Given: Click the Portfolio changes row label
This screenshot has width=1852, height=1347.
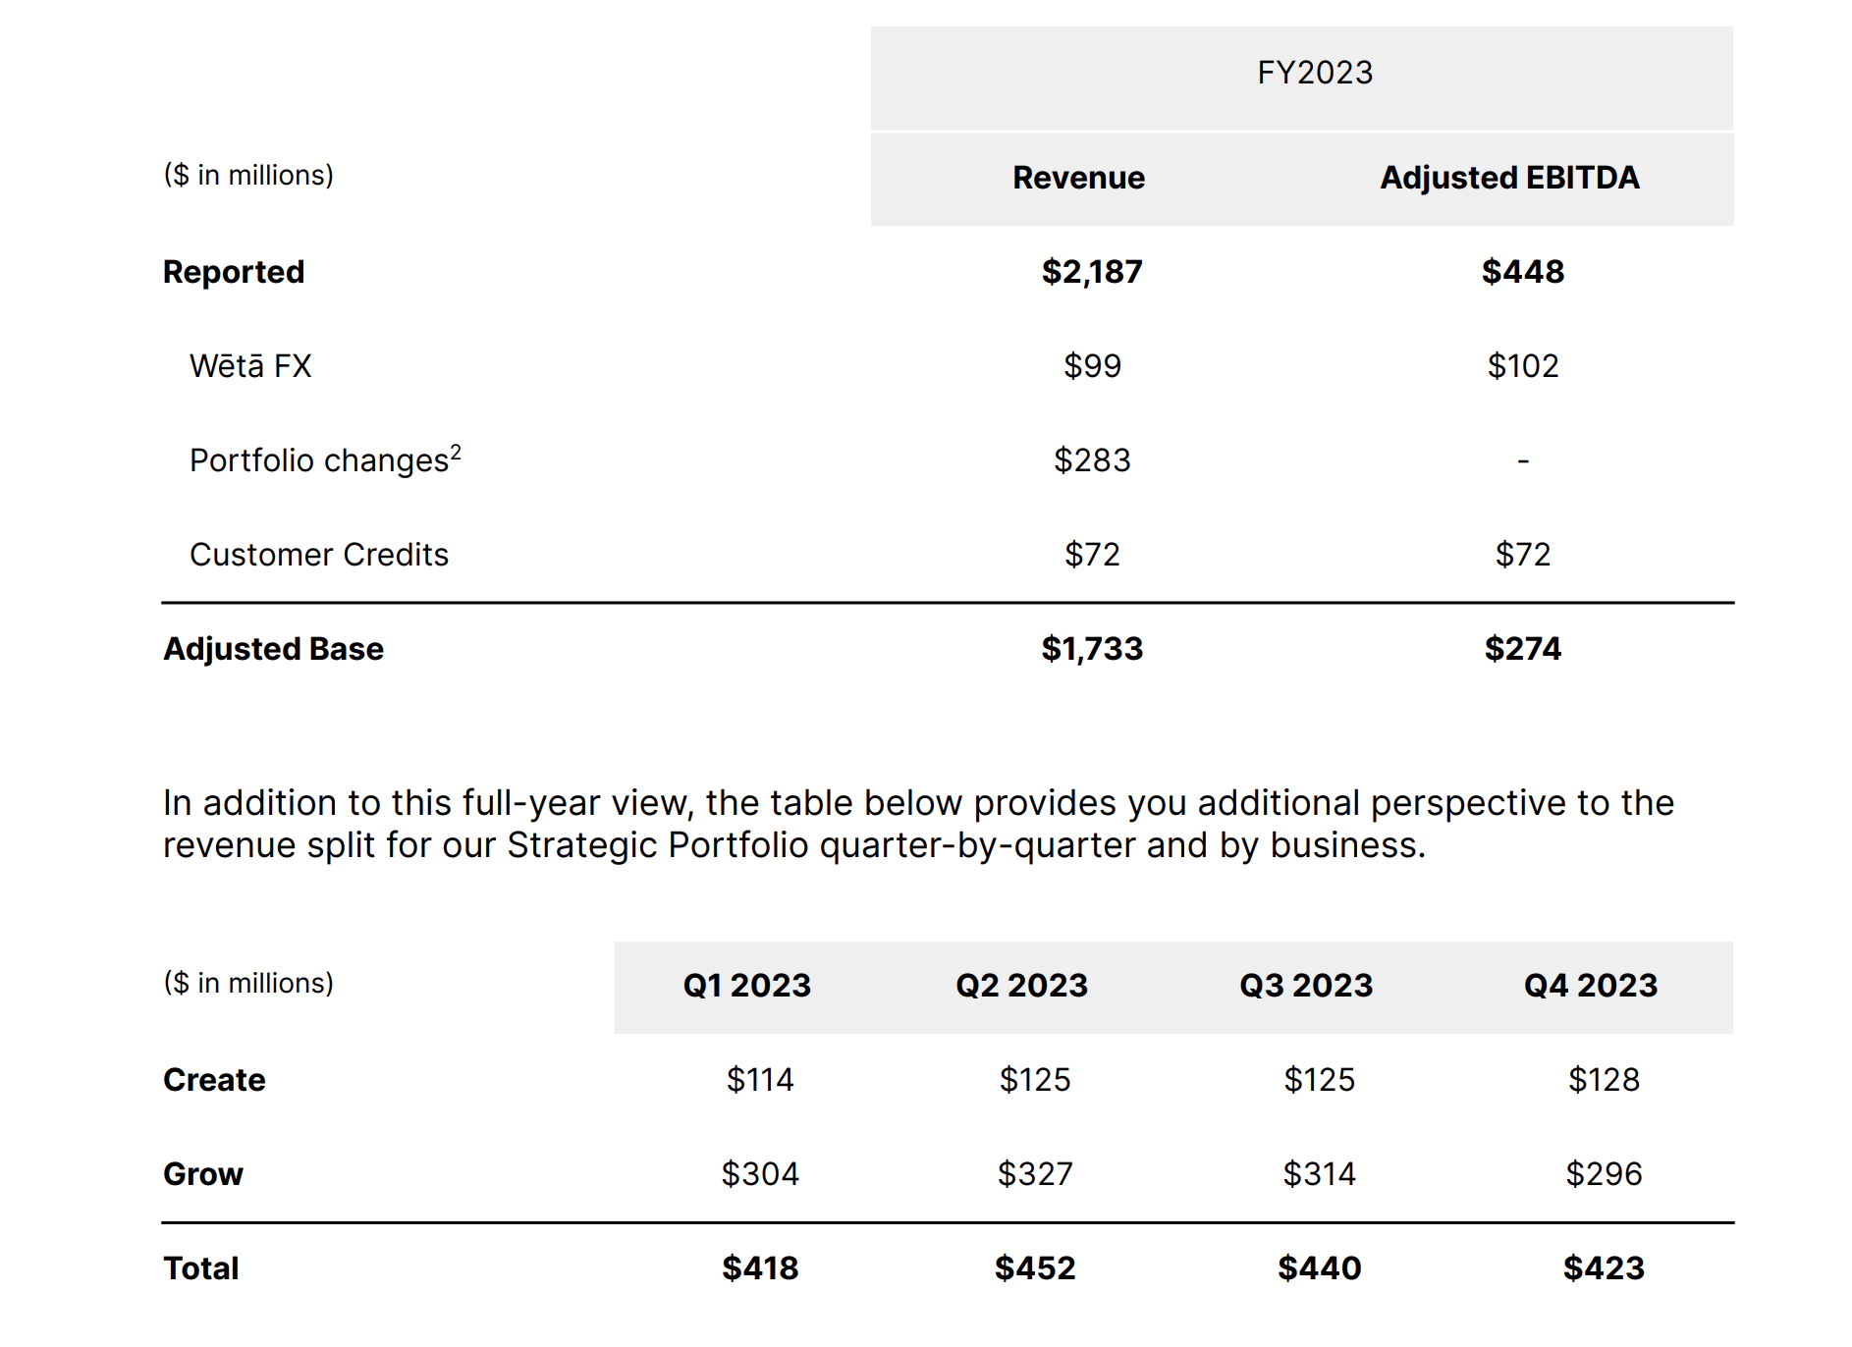Looking at the screenshot, I should coord(318,460).
